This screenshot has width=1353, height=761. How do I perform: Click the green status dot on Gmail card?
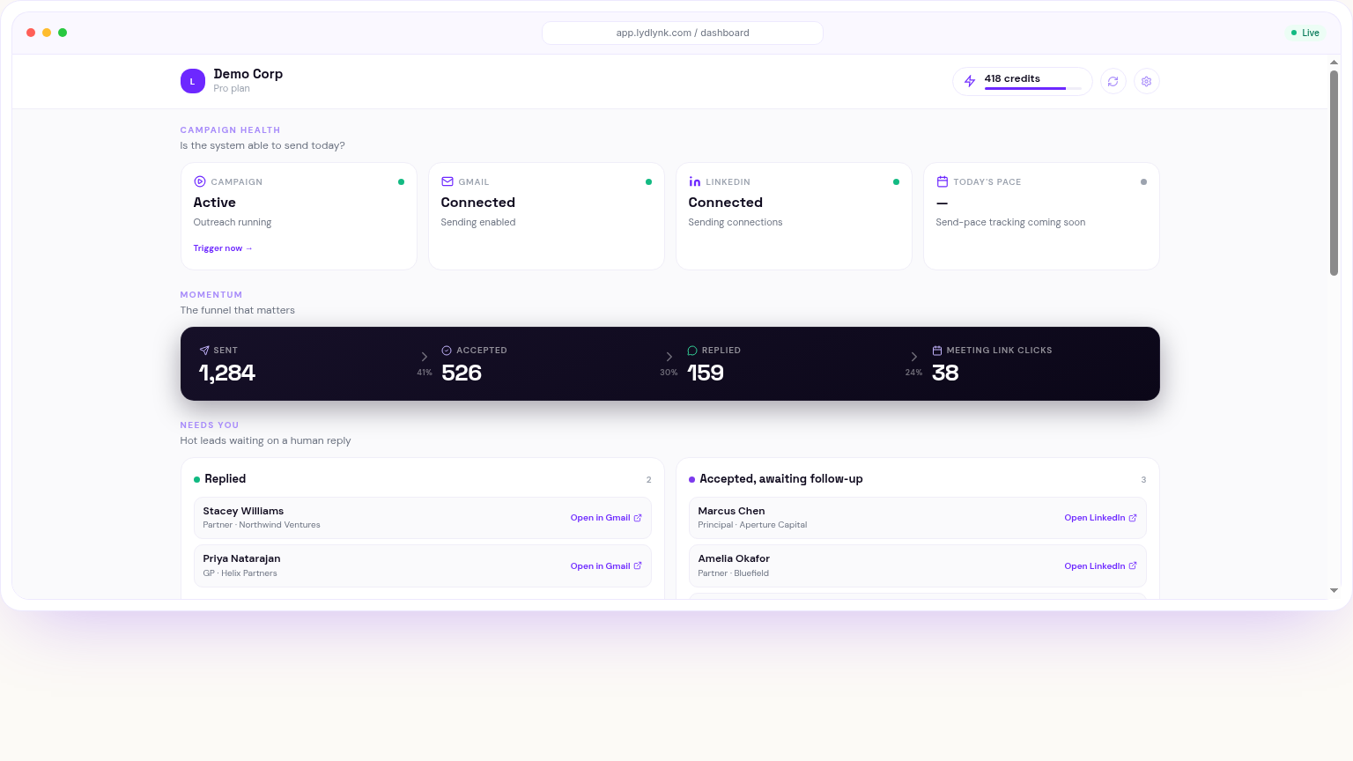649,182
